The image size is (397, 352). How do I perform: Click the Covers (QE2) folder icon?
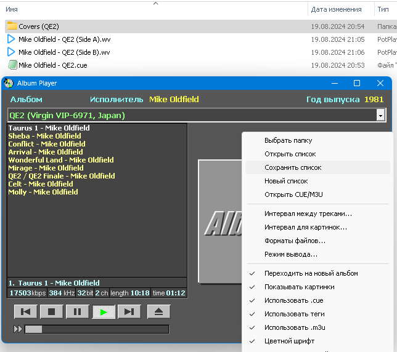pos(12,26)
